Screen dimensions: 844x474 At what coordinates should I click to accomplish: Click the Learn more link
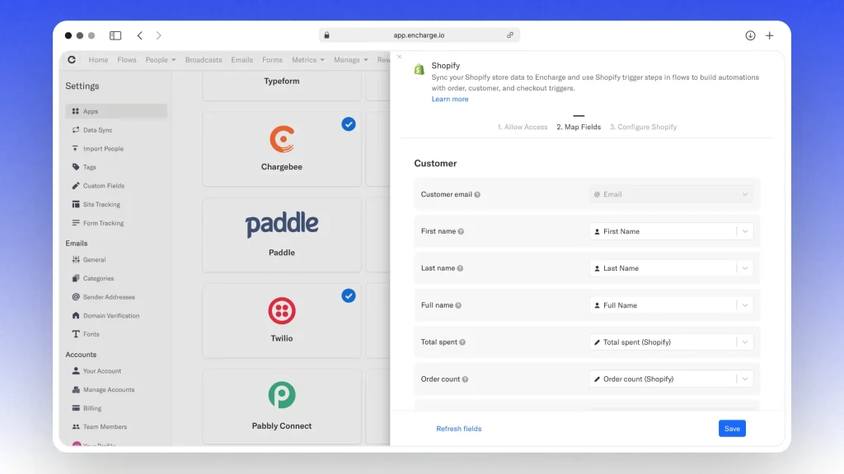[x=450, y=98]
